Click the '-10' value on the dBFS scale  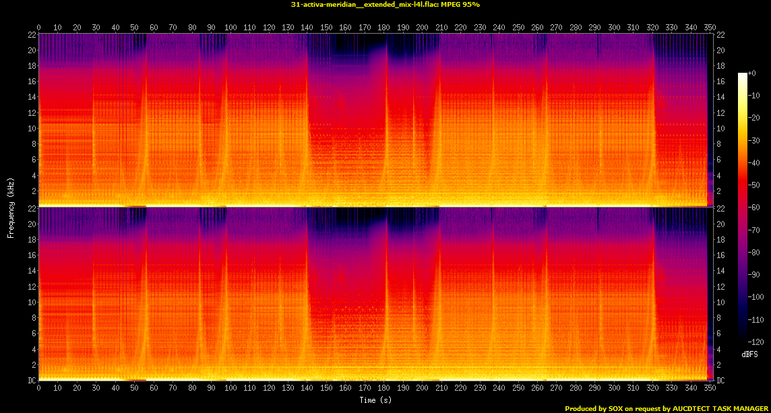click(753, 96)
